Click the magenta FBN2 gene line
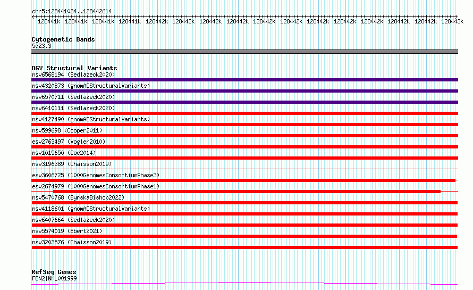 (x=244, y=284)
